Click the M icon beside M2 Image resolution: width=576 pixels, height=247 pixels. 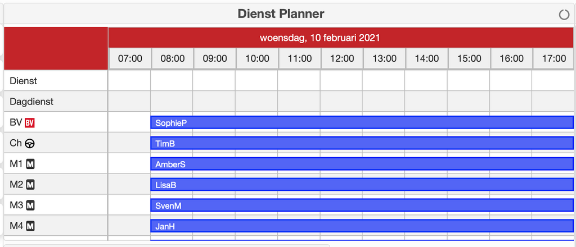click(31, 185)
